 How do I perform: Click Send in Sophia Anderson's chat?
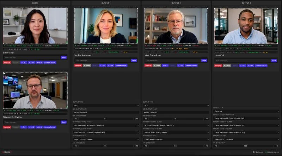(x=134, y=61)
